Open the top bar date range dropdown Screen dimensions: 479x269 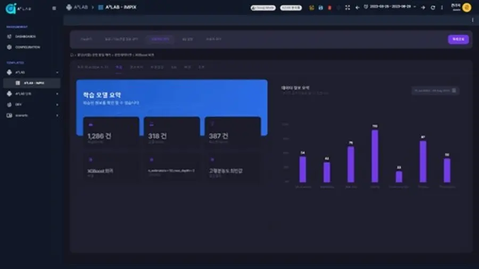point(392,7)
